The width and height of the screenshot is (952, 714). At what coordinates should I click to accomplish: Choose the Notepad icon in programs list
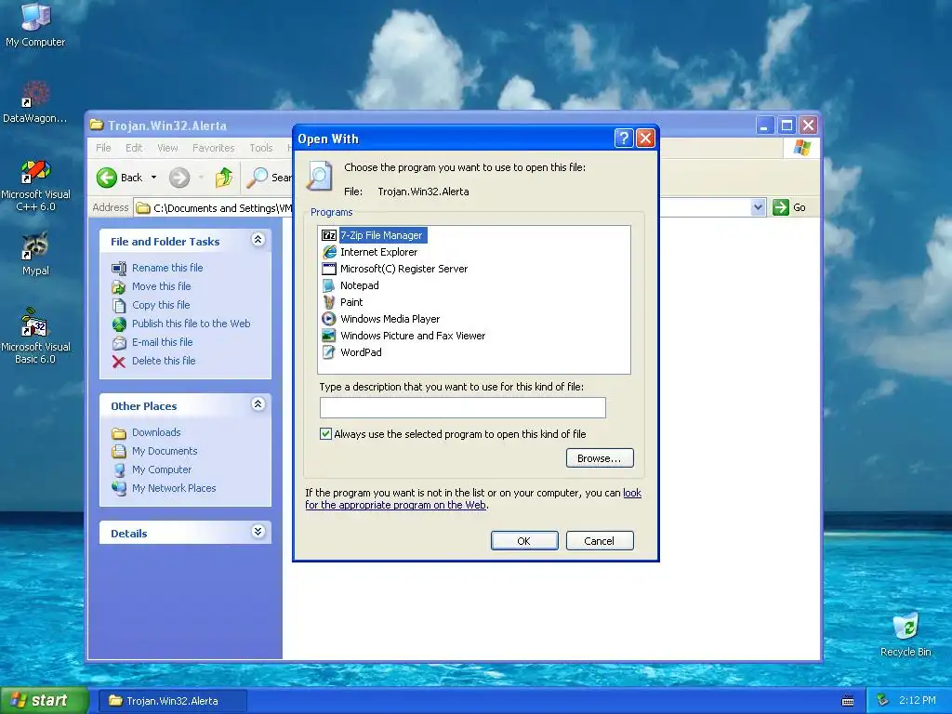point(329,285)
